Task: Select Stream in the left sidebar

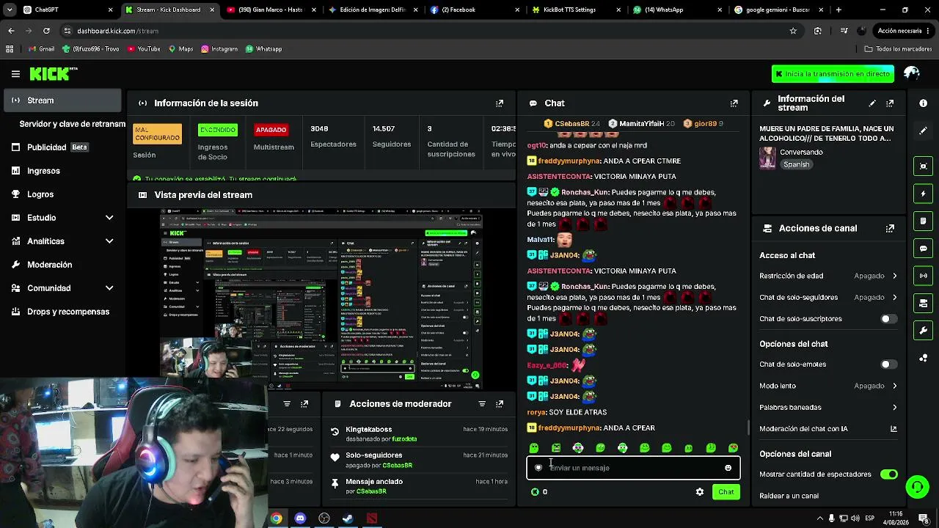Action: 63,100
